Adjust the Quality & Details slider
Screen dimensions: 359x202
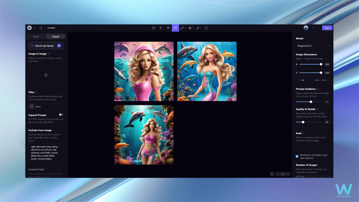[x=308, y=122]
